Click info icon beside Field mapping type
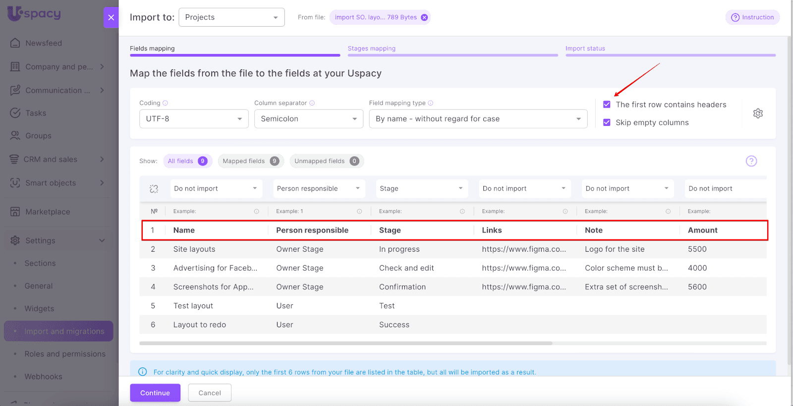This screenshot has height=406, width=793. click(431, 103)
